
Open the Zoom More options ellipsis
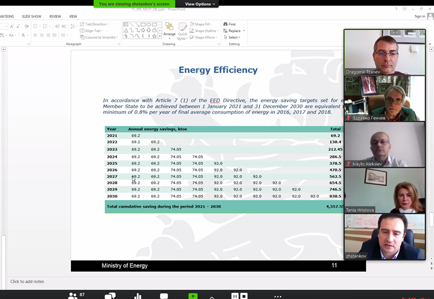(x=278, y=296)
